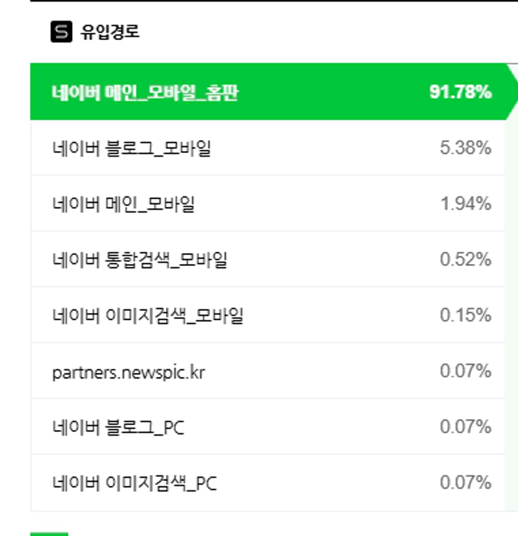This screenshot has width=518, height=536.
Task: Click the 유입경로 section title
Action: (x=110, y=32)
